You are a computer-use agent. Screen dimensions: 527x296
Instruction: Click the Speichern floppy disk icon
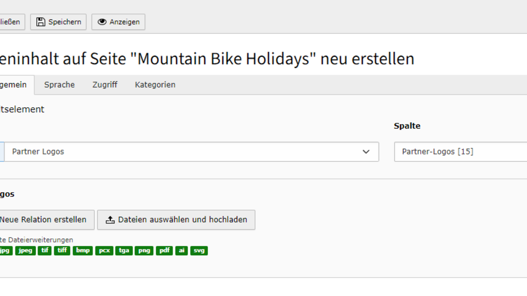tap(41, 22)
